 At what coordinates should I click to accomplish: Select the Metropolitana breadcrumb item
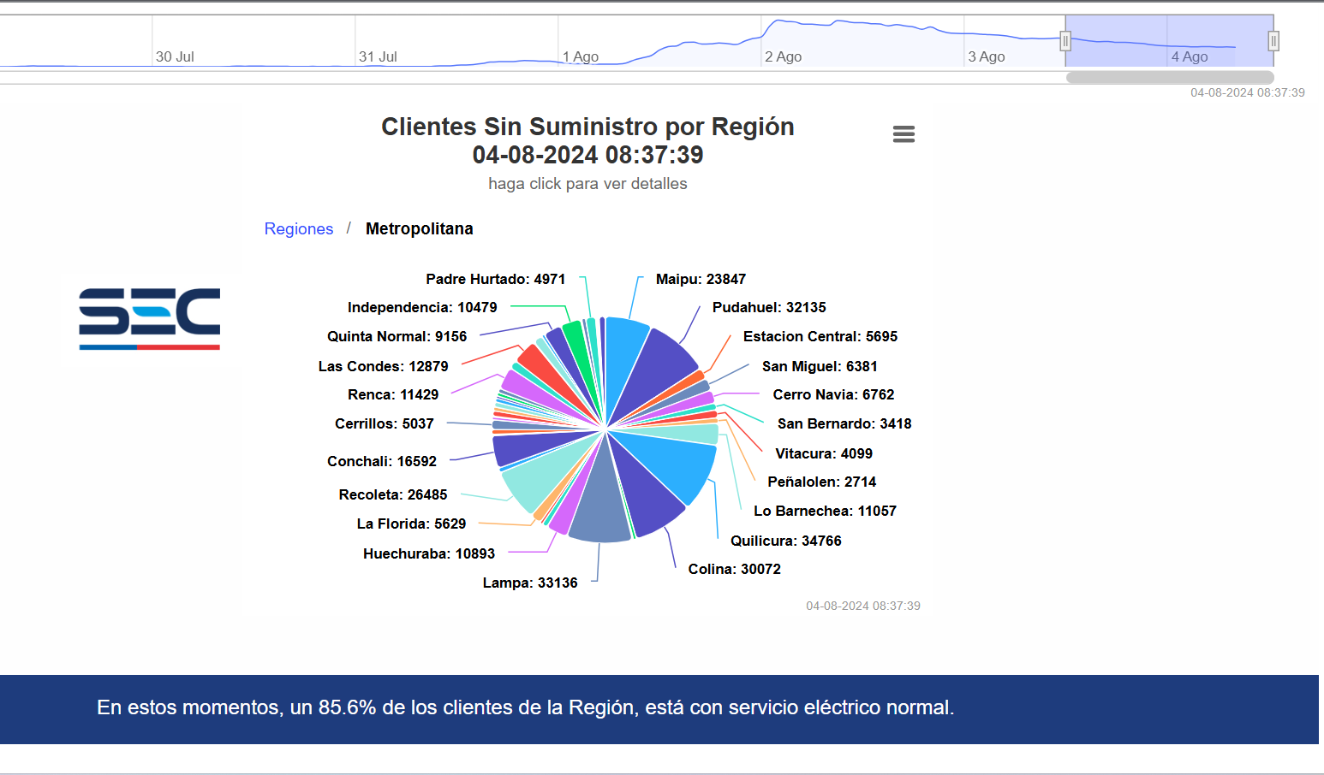tap(419, 228)
